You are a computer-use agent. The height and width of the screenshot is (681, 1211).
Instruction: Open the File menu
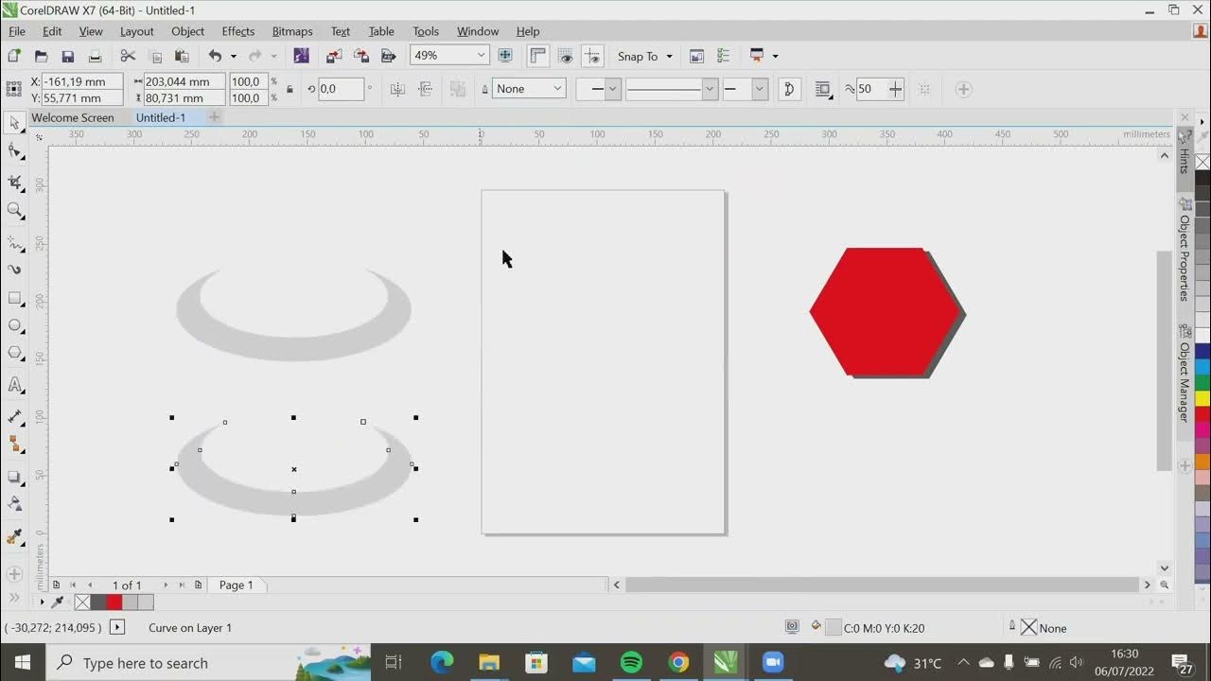click(x=16, y=31)
